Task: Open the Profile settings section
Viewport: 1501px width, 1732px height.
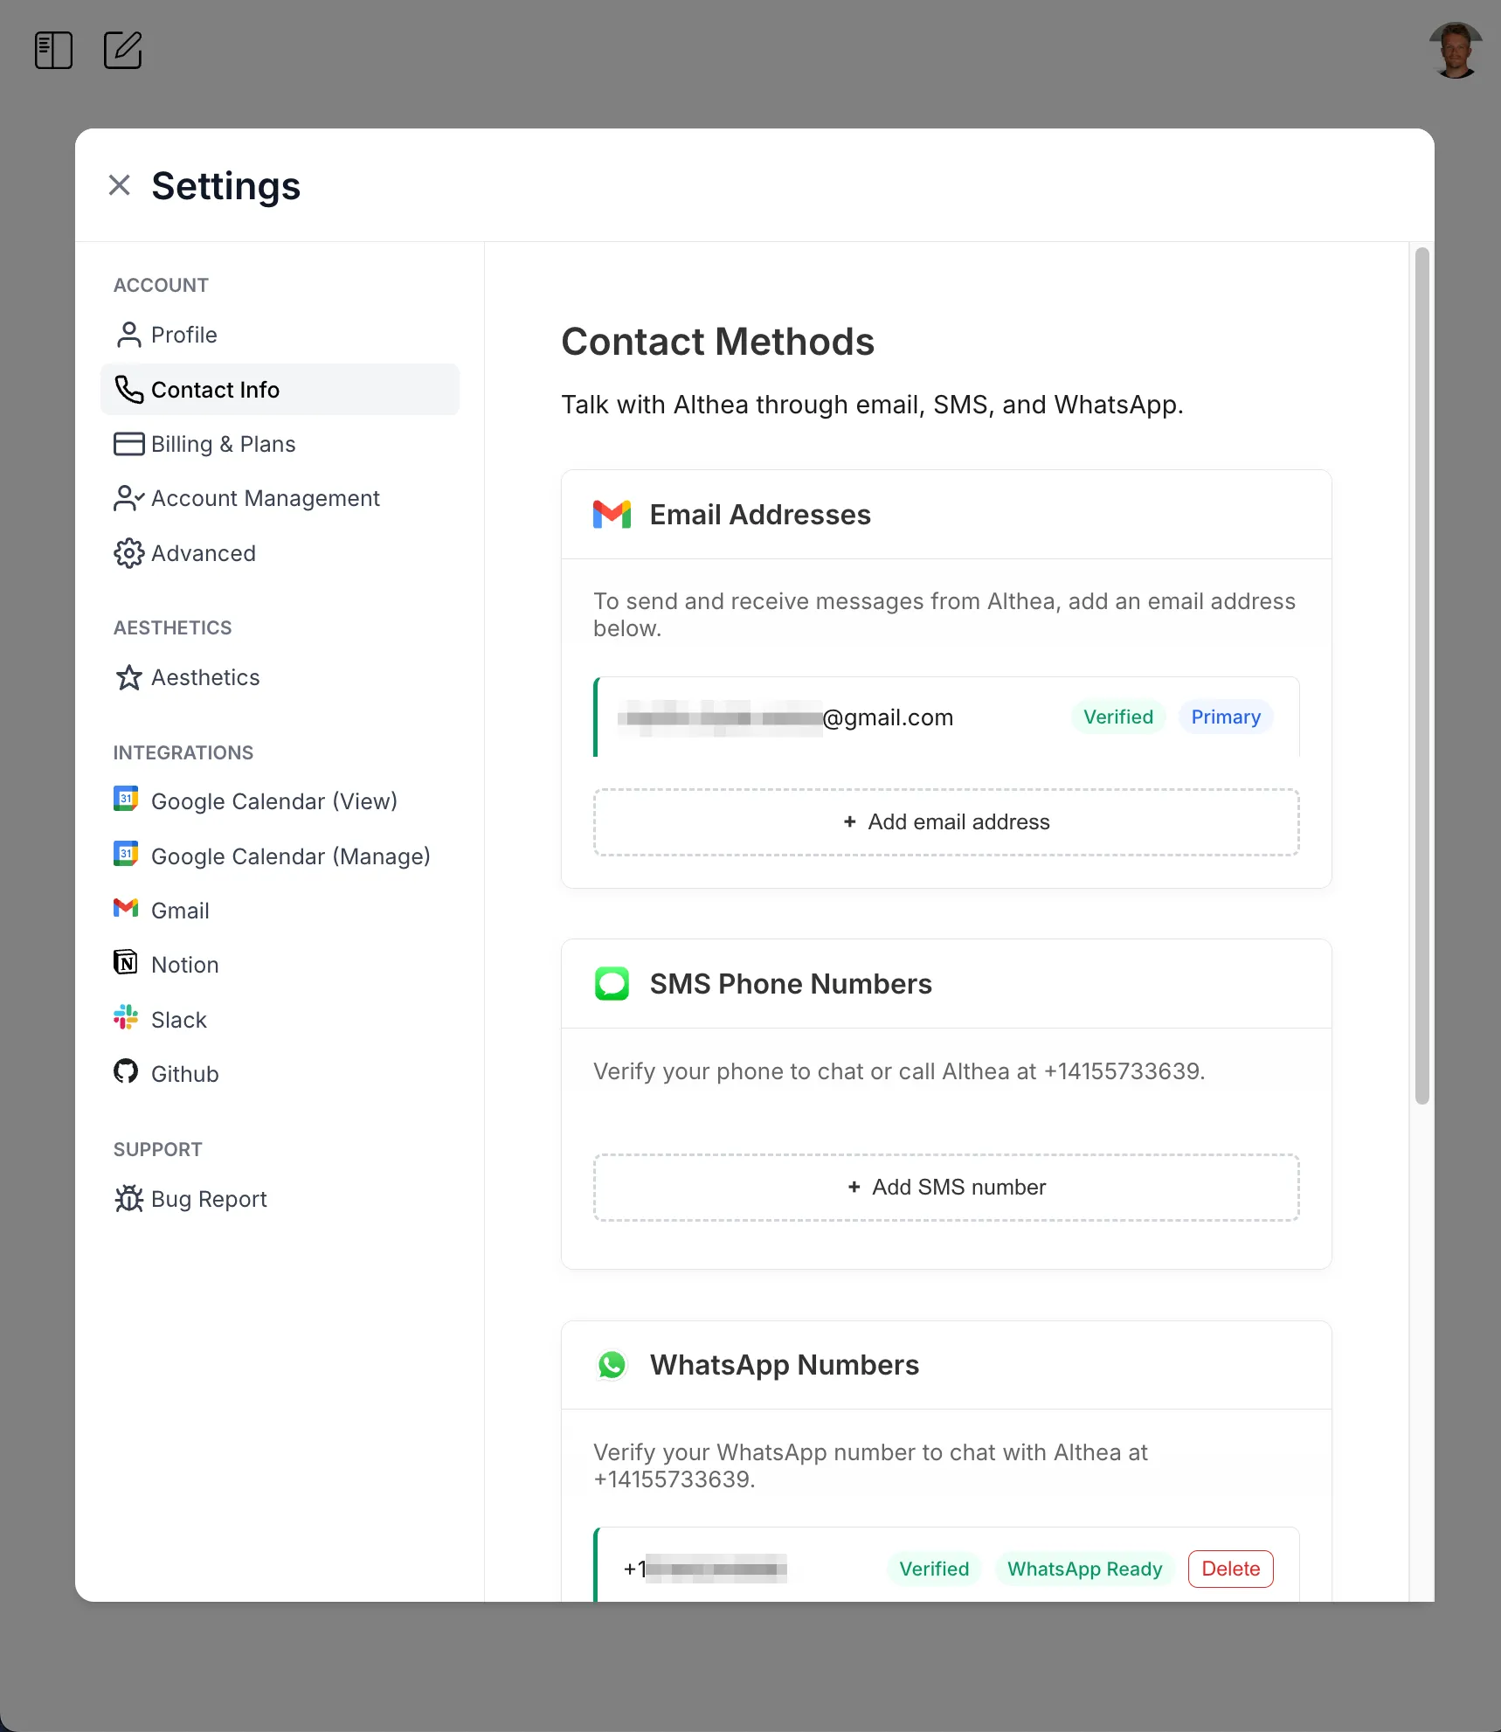Action: click(x=280, y=335)
